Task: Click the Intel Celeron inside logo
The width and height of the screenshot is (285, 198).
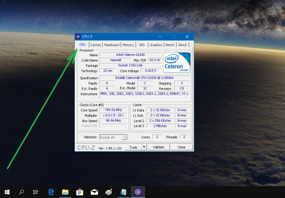Action: point(177,63)
